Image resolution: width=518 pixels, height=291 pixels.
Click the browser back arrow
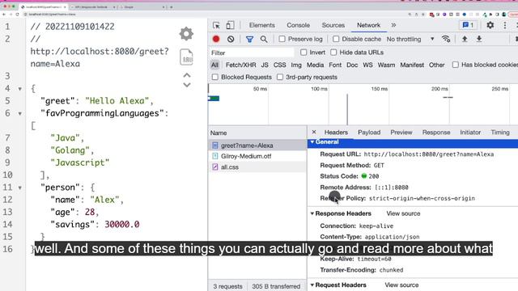point(4,15)
